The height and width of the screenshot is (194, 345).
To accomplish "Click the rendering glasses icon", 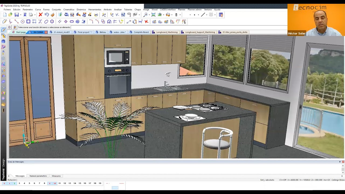I will [168, 15].
